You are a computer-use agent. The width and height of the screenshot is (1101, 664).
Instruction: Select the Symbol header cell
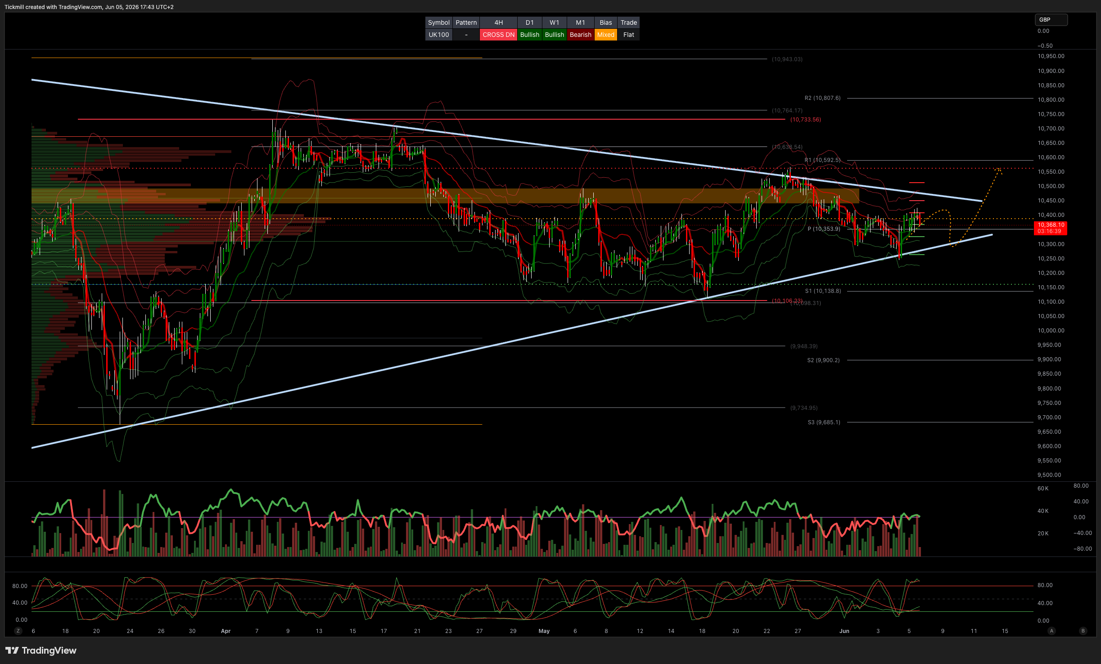[x=438, y=22]
